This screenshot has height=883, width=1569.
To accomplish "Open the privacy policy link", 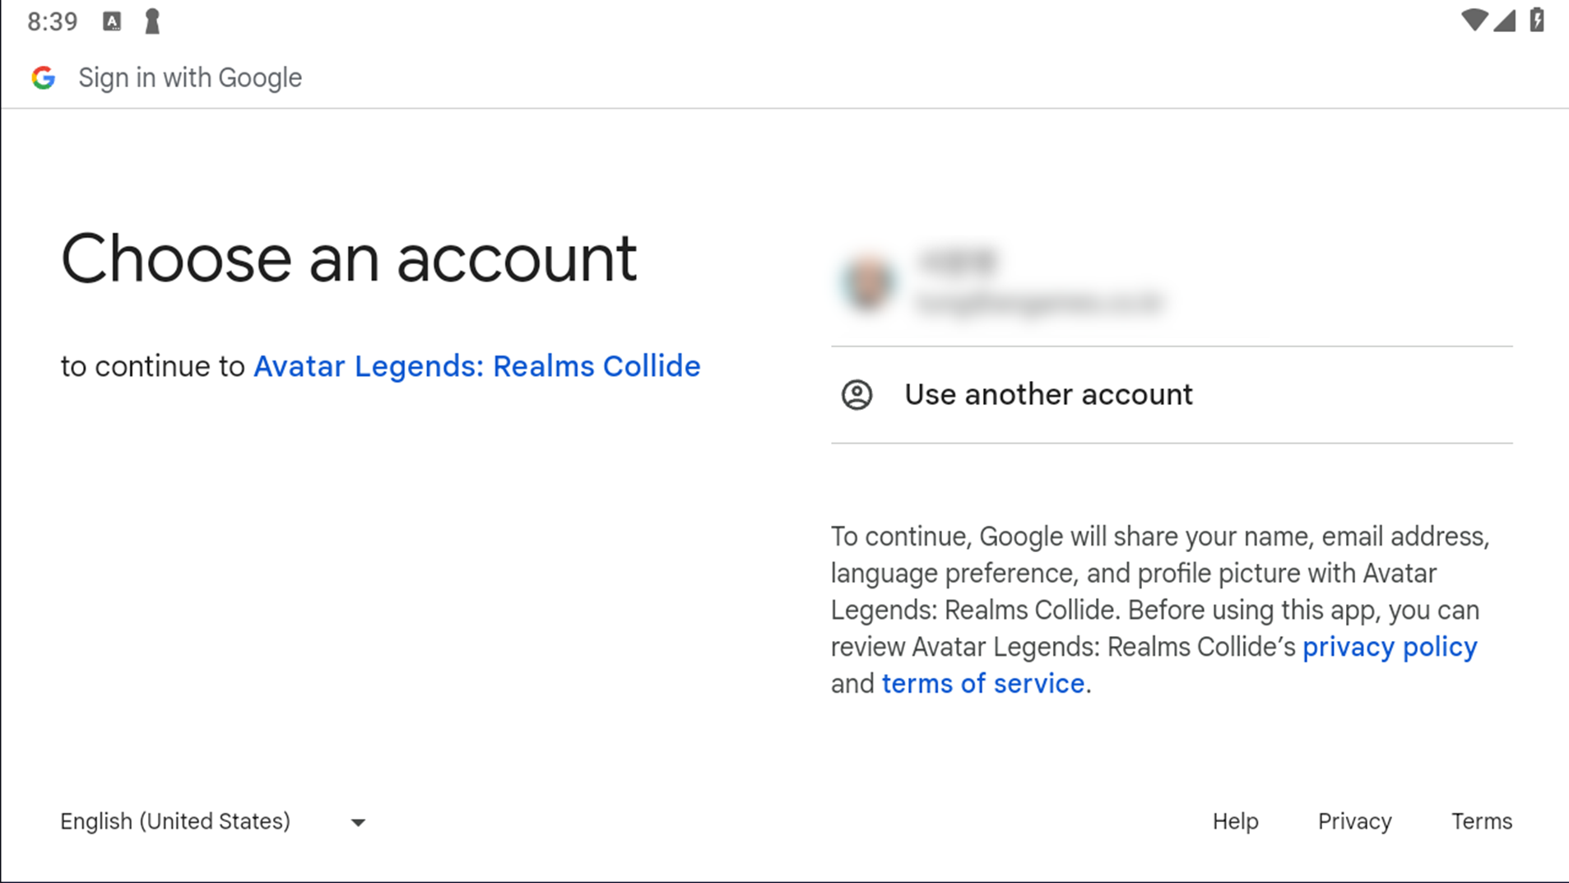I will click(1390, 647).
